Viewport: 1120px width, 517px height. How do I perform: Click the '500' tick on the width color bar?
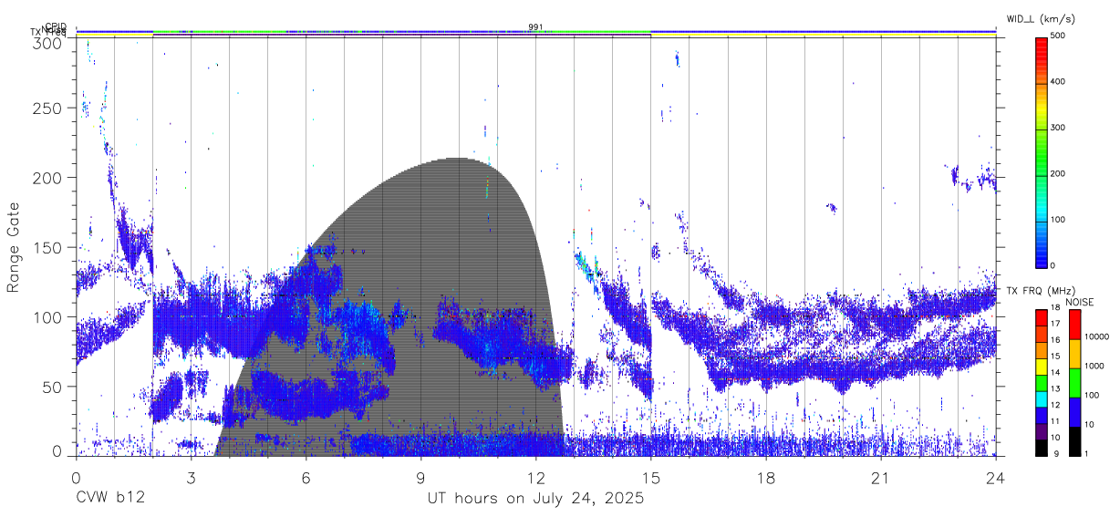pos(1058,36)
